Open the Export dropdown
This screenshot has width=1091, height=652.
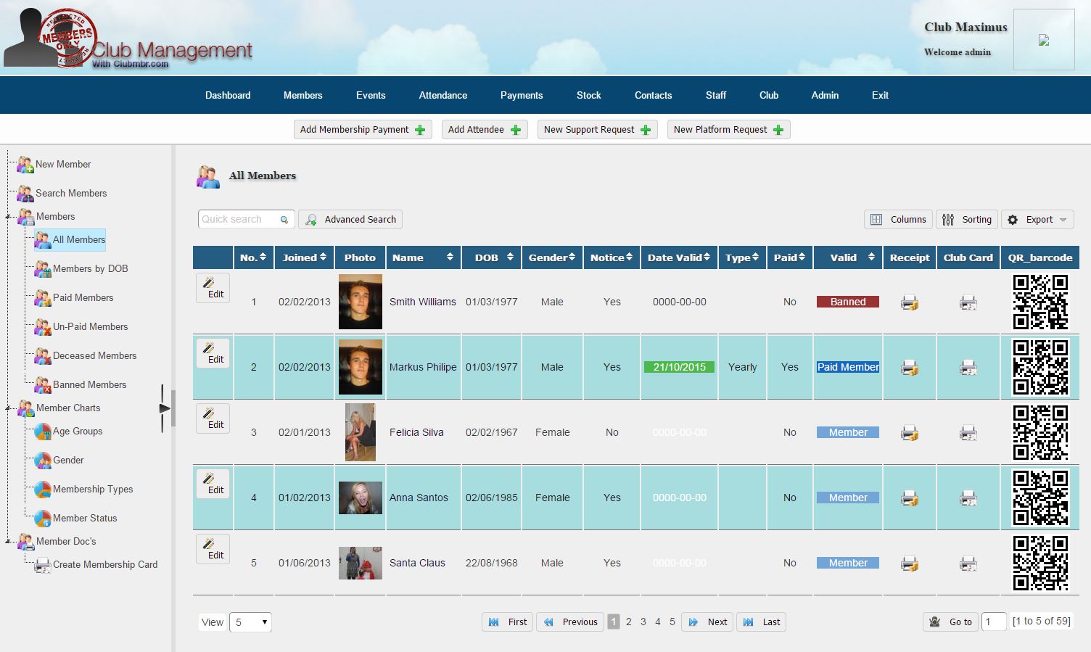pyautogui.click(x=1038, y=220)
